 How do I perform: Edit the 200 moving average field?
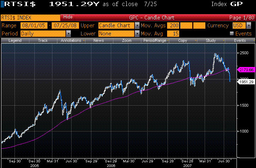pyautogui.click(x=173, y=26)
